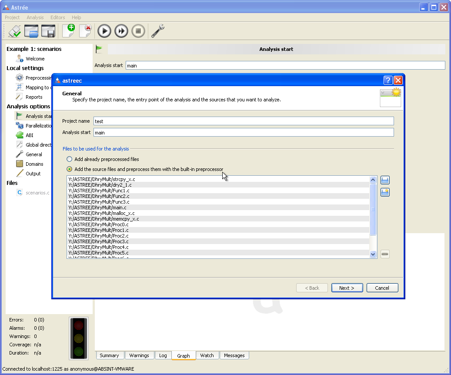Click the file list scrollbar thumb

(x=373, y=209)
